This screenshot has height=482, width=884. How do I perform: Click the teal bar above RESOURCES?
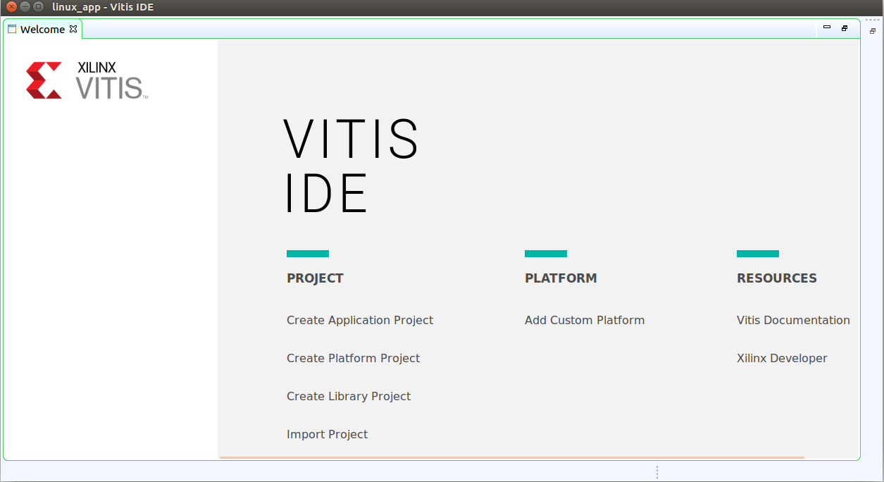(x=757, y=253)
